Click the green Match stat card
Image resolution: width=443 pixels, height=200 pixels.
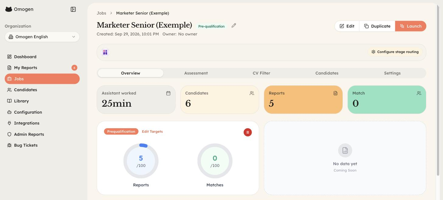[387, 100]
